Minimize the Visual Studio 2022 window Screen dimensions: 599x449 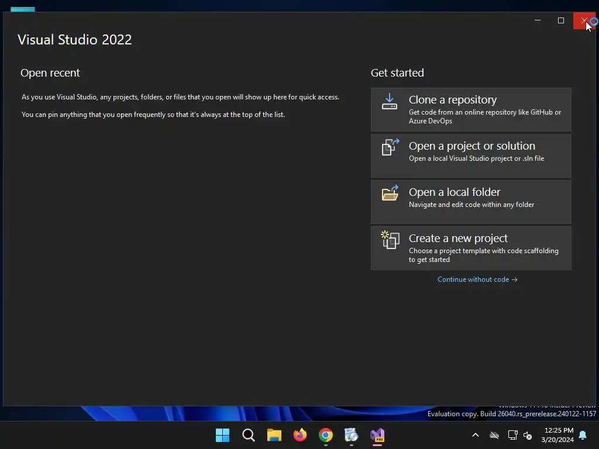pos(538,20)
